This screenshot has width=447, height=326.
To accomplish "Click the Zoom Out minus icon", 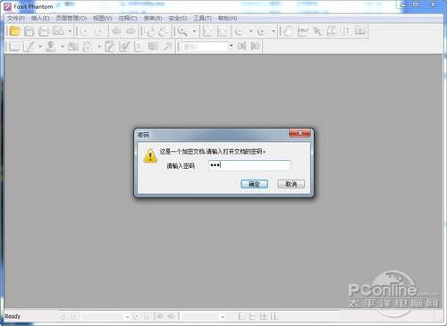I will [x=239, y=31].
